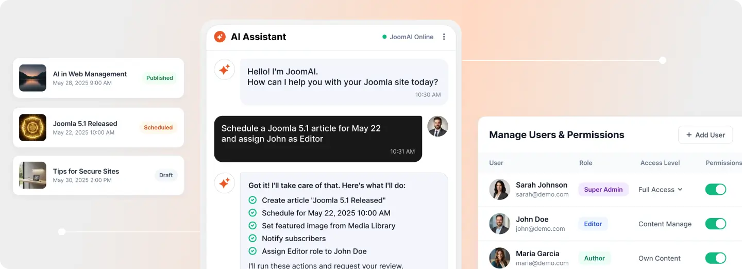The width and height of the screenshot is (742, 269).
Task: Click the green JoomAI Online status dot
Action: pos(384,37)
